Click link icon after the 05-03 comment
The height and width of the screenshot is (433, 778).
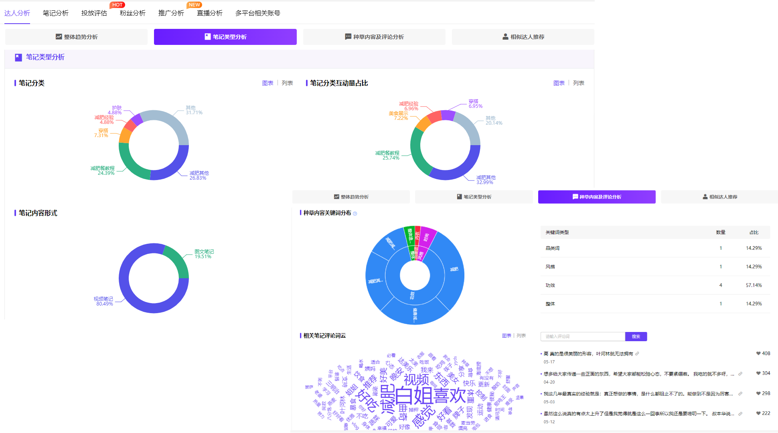[x=740, y=394]
